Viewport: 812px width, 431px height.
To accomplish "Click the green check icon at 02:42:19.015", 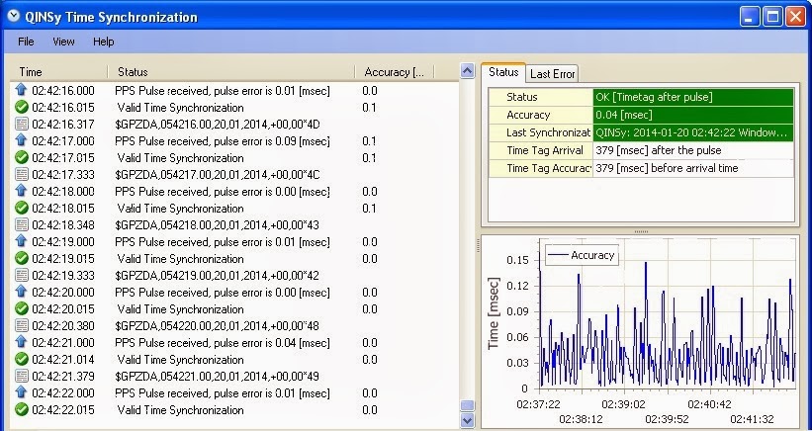I will [21, 258].
